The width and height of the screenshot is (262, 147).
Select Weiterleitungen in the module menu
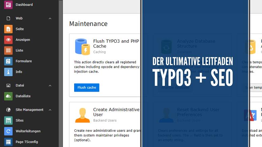28,131
